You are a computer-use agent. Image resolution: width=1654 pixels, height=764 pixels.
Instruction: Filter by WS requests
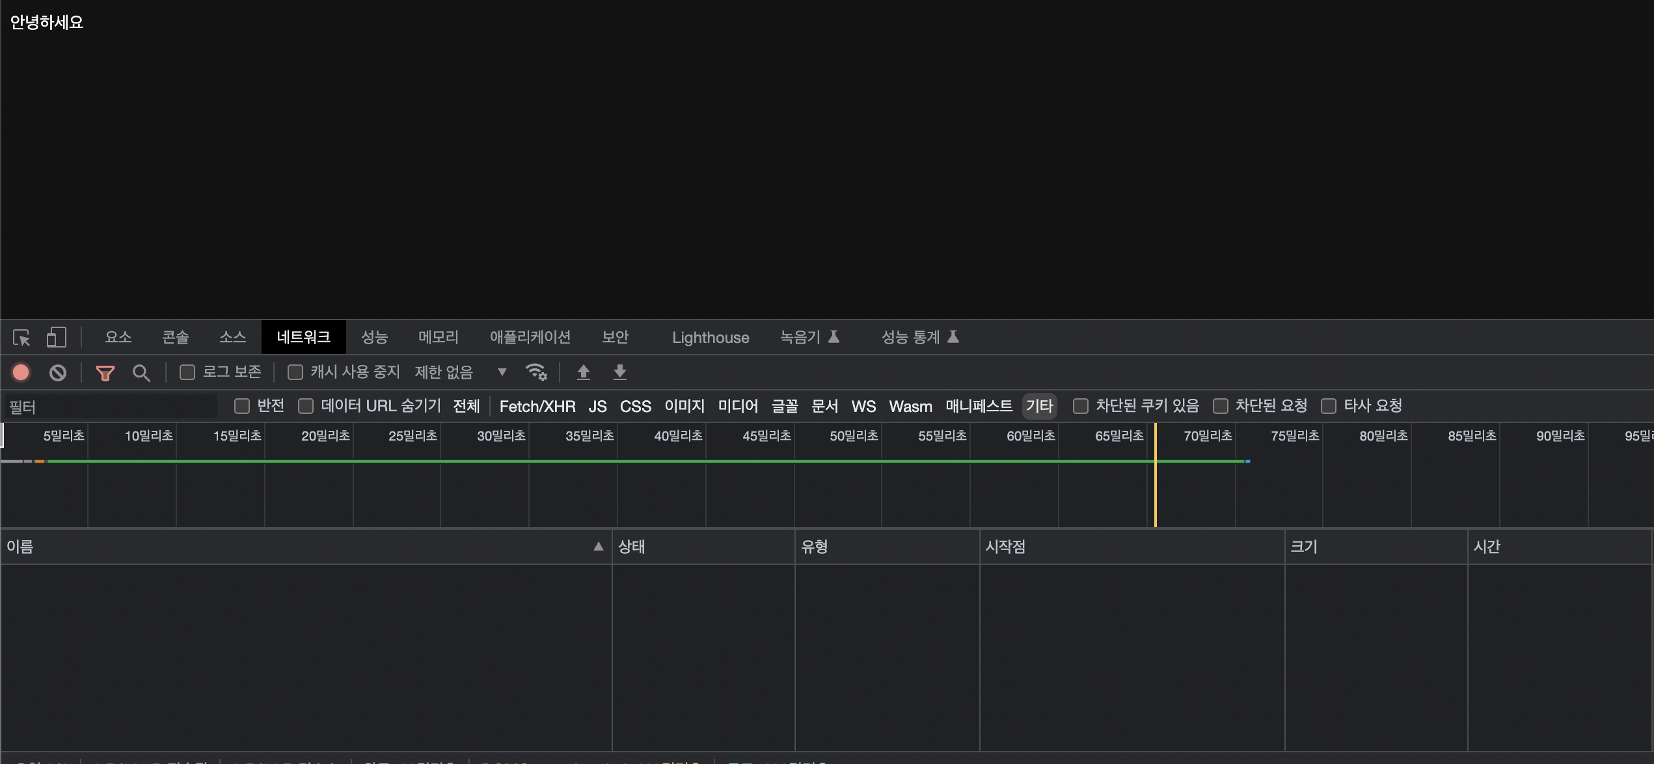pyautogui.click(x=864, y=406)
